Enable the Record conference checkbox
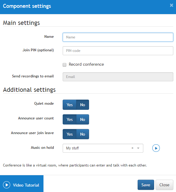The image size is (176, 192). coord(64,65)
